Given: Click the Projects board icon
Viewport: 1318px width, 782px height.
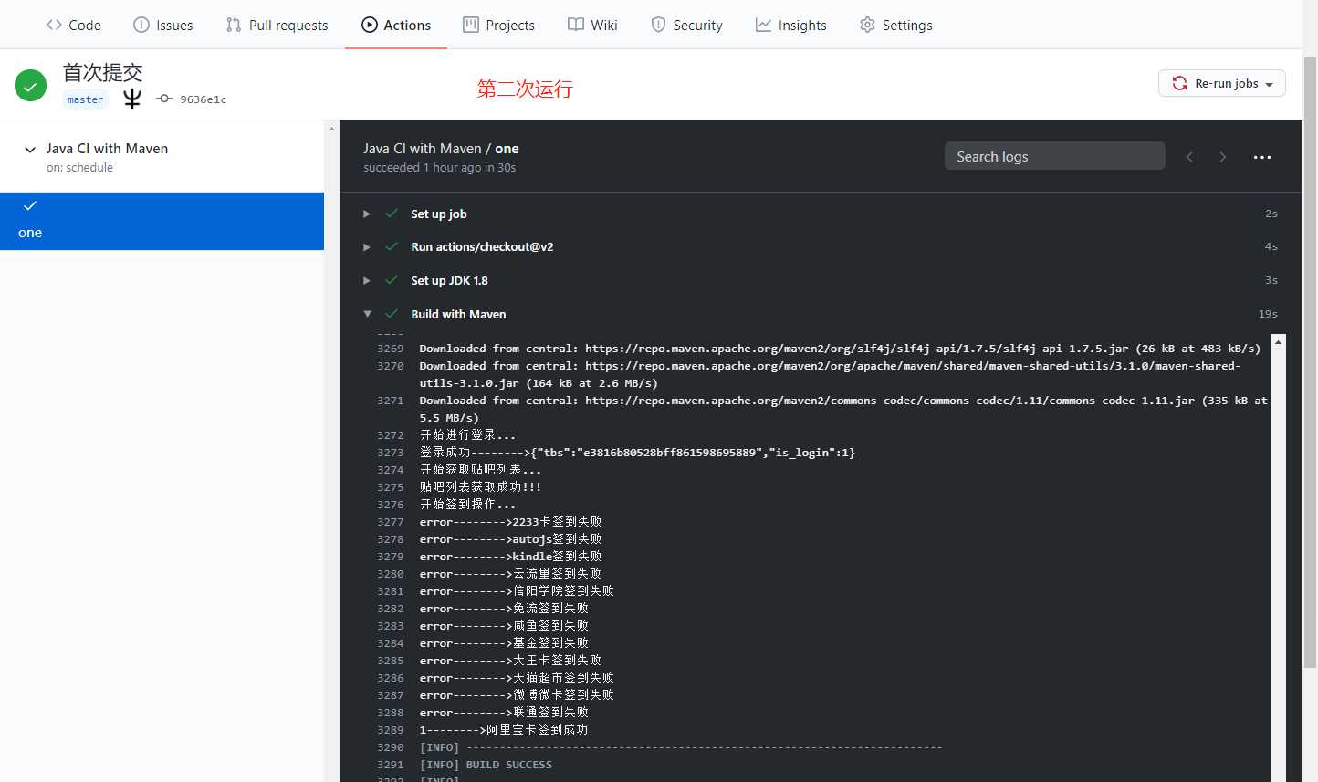Looking at the screenshot, I should point(471,26).
